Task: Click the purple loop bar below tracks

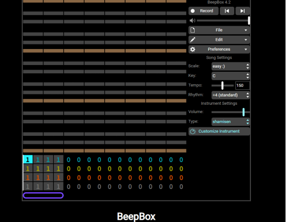Action: [x=43, y=195]
